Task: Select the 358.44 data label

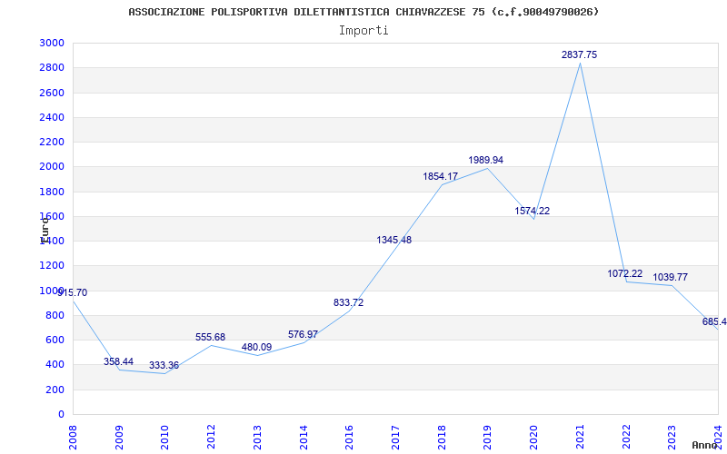Action: tap(118, 361)
